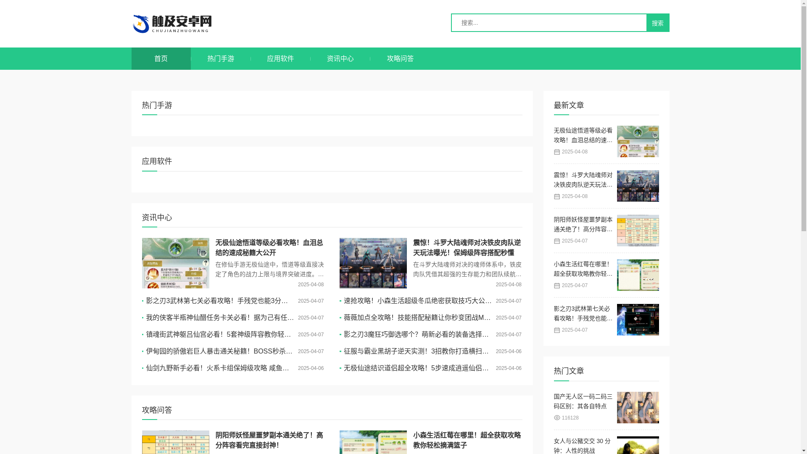807x454 pixels.
Task: Open the 伊甸园的骄傲岩巨人暴击通关秘籍 article
Action: [219, 351]
